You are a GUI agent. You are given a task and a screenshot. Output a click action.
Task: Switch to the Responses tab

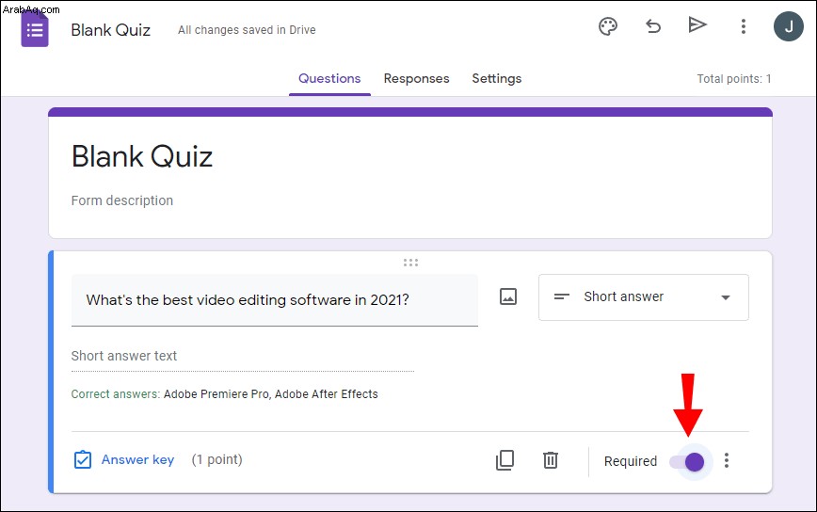(x=416, y=79)
